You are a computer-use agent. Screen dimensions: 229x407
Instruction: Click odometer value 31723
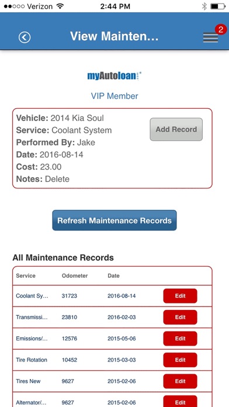point(70,296)
